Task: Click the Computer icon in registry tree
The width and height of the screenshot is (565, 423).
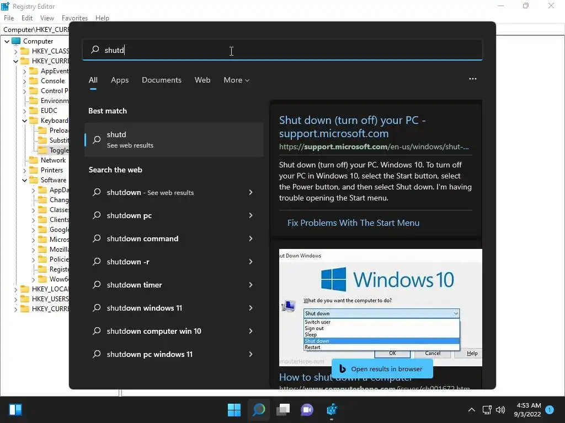Action: [16, 41]
